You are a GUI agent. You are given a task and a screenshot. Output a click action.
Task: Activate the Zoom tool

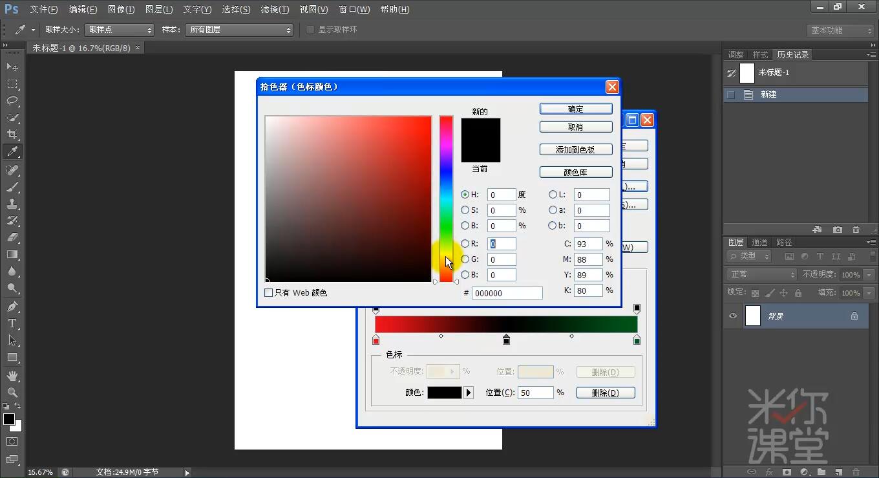pyautogui.click(x=13, y=393)
